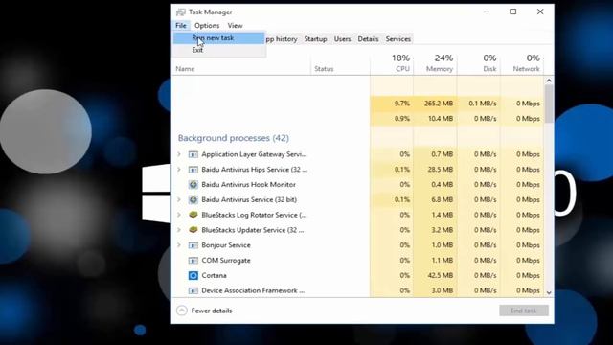Click the process list scrollbar thumb
The height and width of the screenshot is (345, 613).
click(549, 103)
